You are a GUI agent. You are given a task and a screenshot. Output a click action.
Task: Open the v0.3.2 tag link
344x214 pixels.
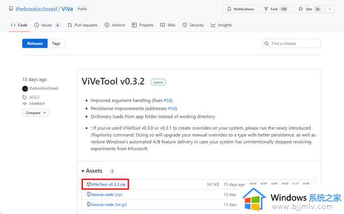click(34, 97)
